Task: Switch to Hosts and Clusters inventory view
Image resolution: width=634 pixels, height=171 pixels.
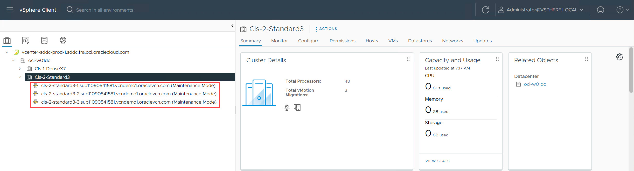Action: 7,41
